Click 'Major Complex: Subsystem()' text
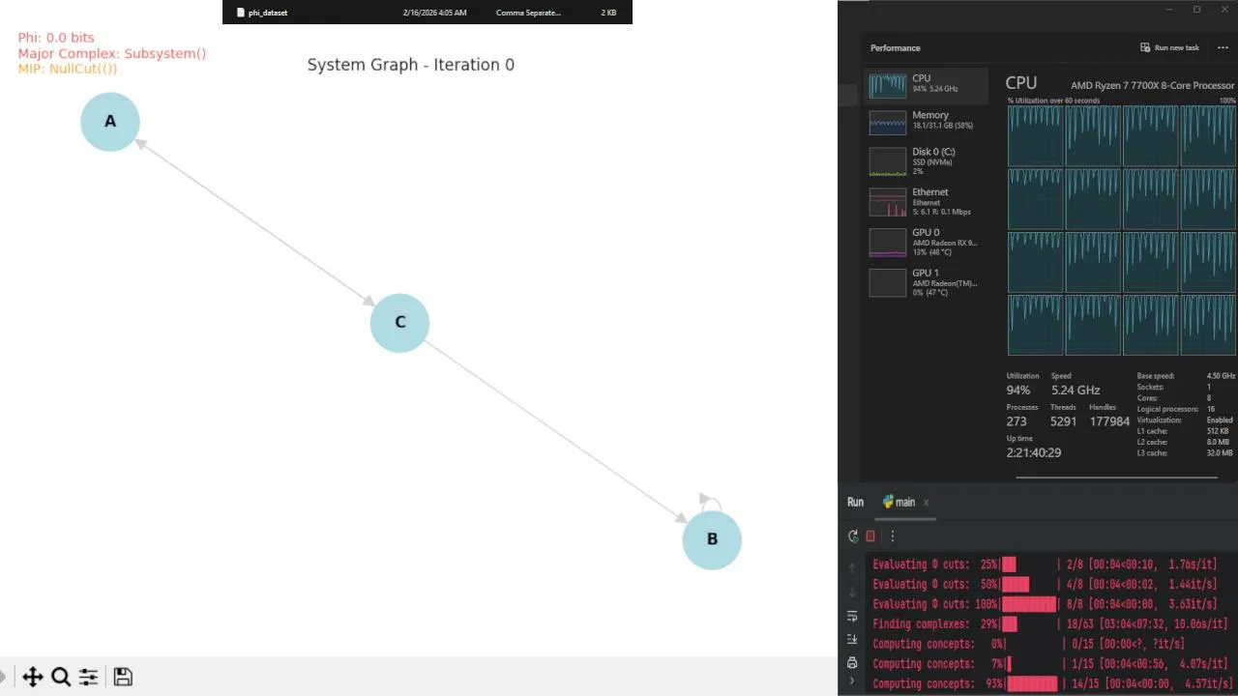The image size is (1238, 696). pyautogui.click(x=112, y=53)
